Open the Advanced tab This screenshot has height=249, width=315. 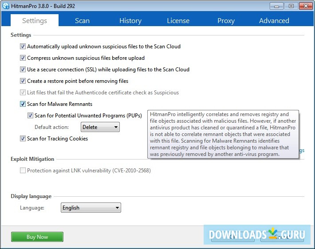[x=274, y=21]
